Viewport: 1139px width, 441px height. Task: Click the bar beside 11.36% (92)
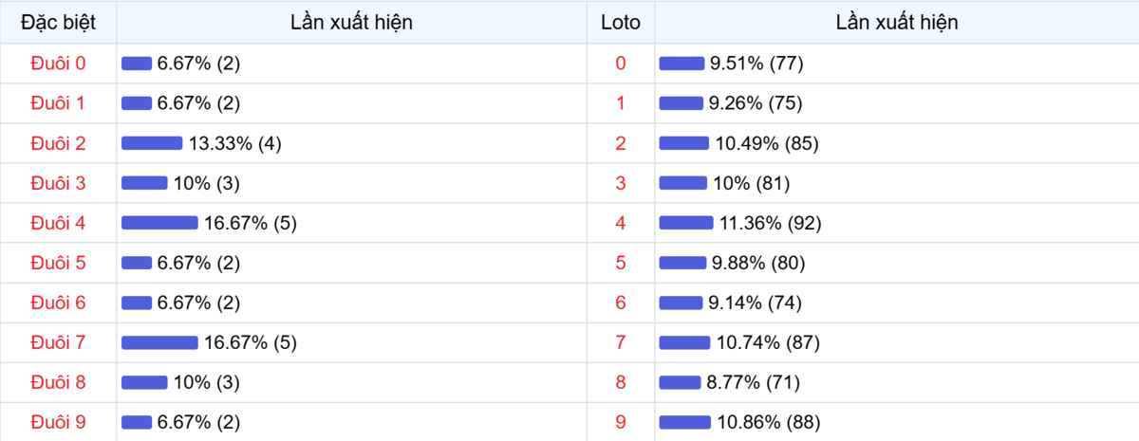pyautogui.click(x=686, y=223)
